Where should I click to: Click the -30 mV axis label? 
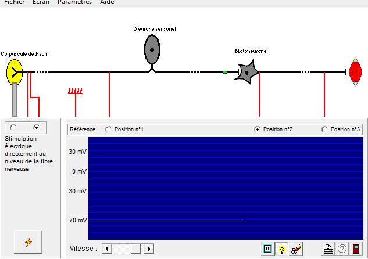point(77,191)
